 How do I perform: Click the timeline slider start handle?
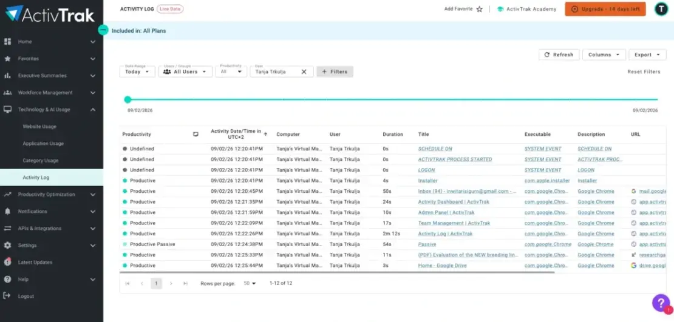tap(128, 99)
